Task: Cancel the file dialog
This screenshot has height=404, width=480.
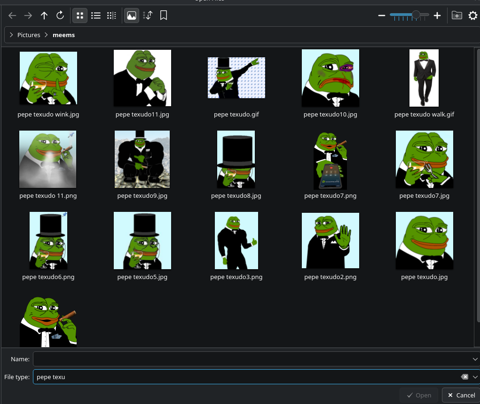Action: 461,395
